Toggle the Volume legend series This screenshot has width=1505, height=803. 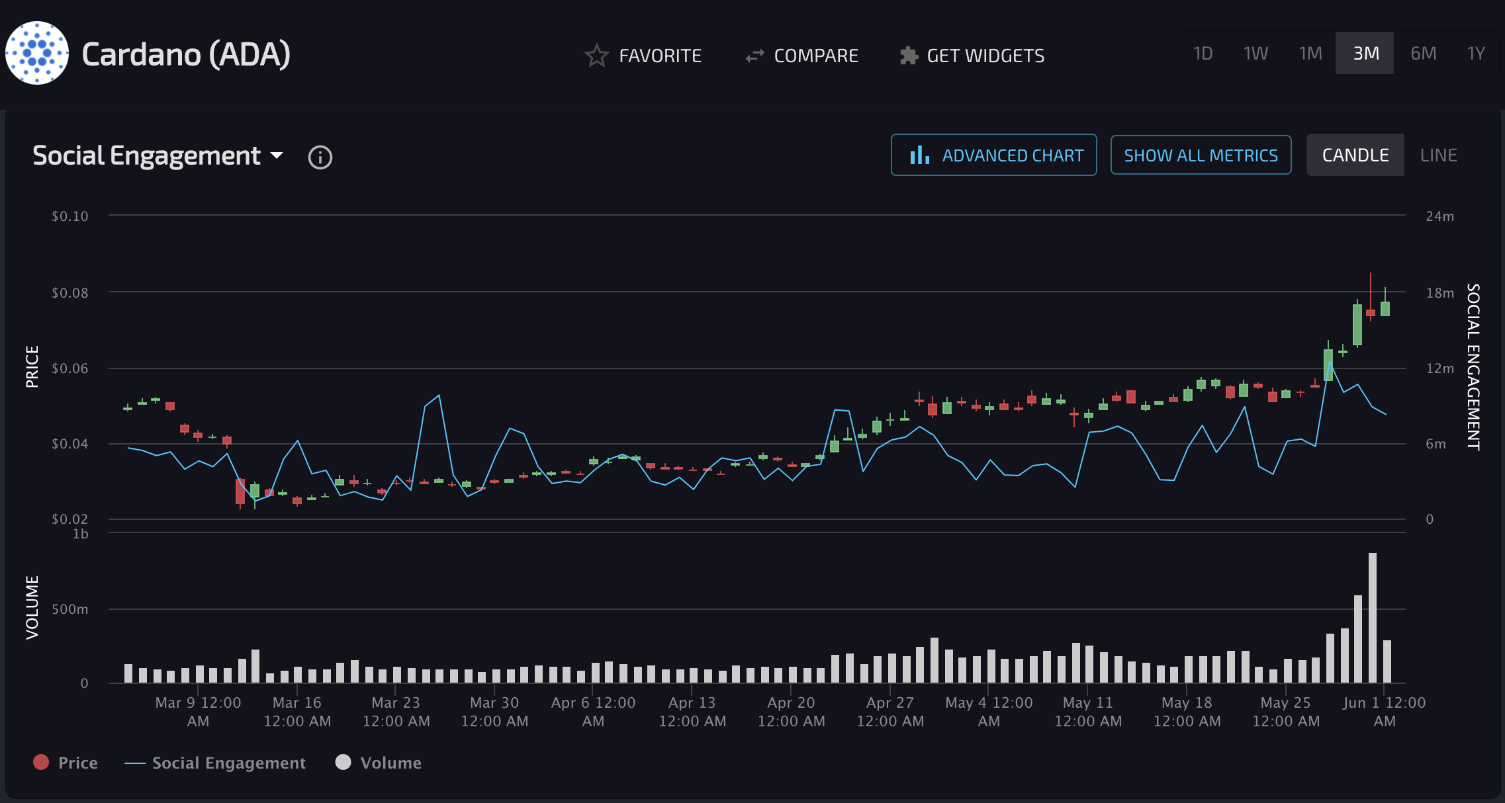click(x=379, y=763)
